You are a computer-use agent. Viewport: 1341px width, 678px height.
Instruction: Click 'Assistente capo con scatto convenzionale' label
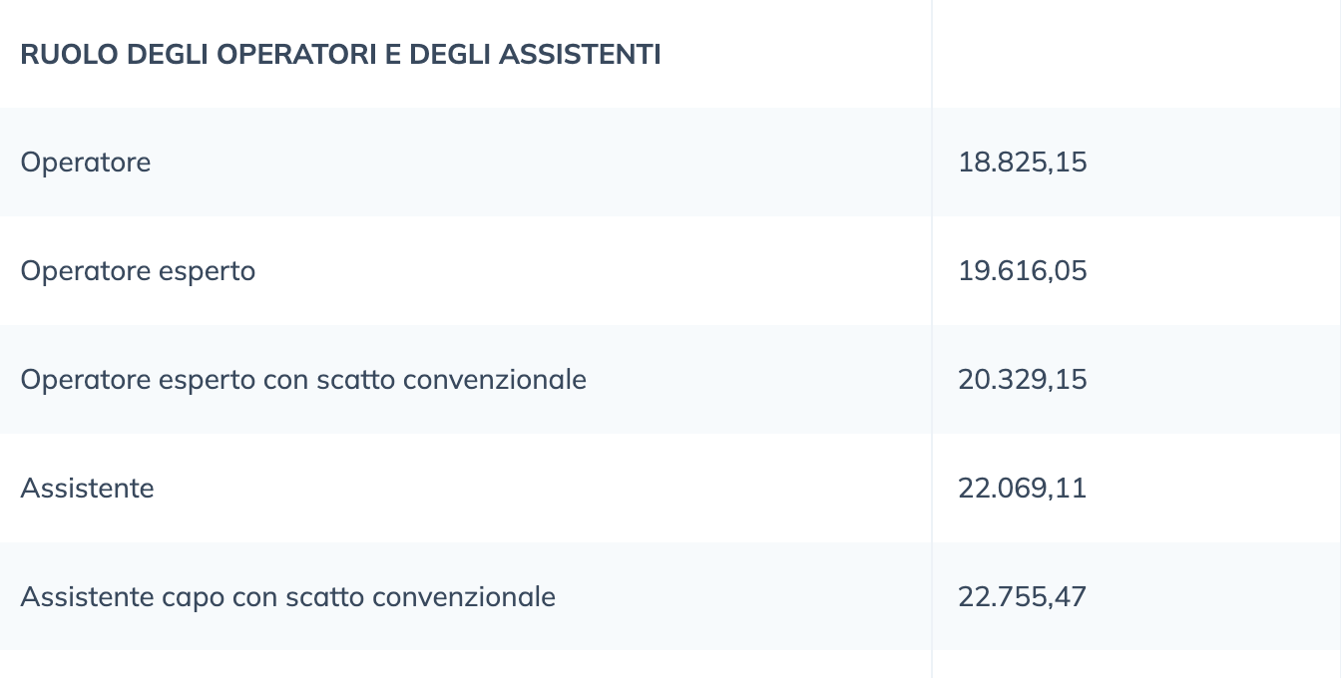(x=288, y=597)
